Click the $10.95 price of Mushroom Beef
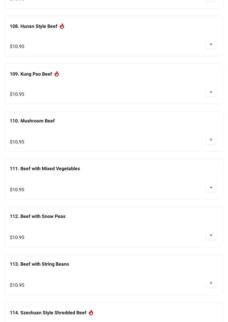The height and width of the screenshot is (322, 228). (17, 142)
